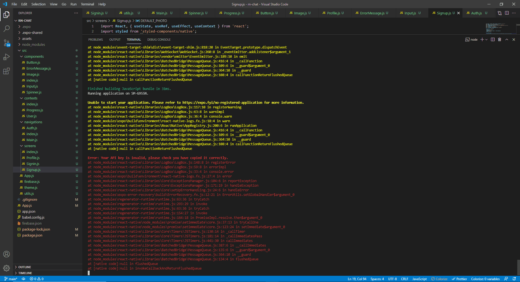Open Run and Debug view
The width and height of the screenshot is (520, 282).
(6, 57)
